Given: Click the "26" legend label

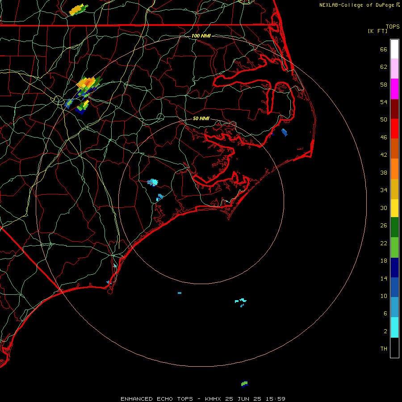Looking at the screenshot, I should click(384, 226).
